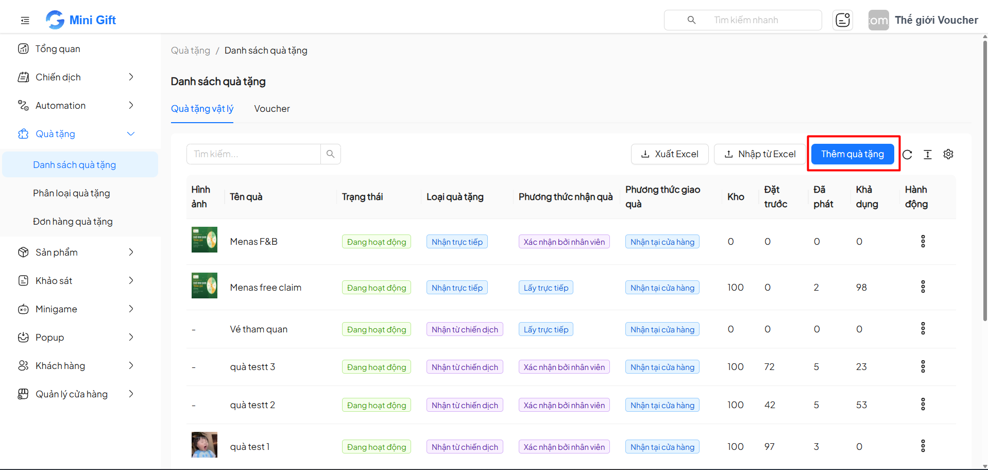Expand the Sản phẩm menu chevron

131,252
